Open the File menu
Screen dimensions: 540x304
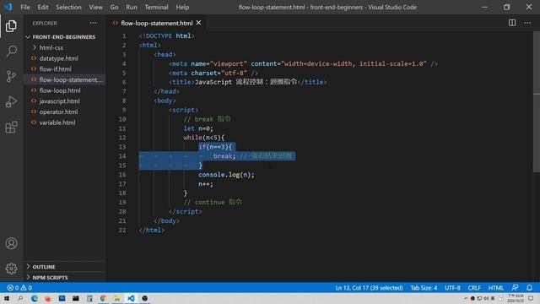[x=25, y=7]
